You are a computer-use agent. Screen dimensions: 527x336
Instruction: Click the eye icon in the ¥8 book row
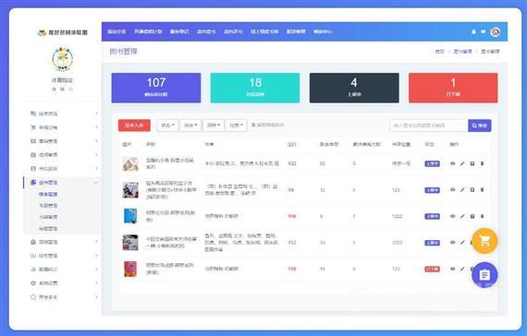[x=453, y=189]
